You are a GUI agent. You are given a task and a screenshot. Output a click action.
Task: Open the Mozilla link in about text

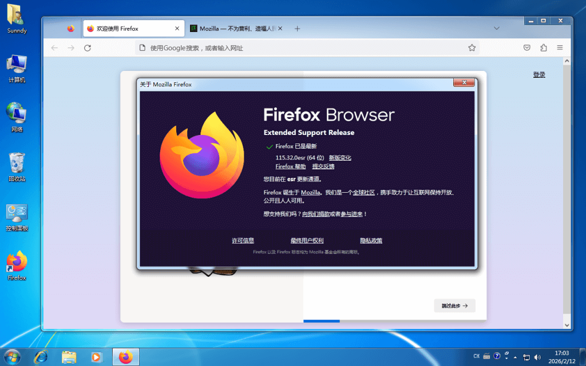(x=311, y=193)
